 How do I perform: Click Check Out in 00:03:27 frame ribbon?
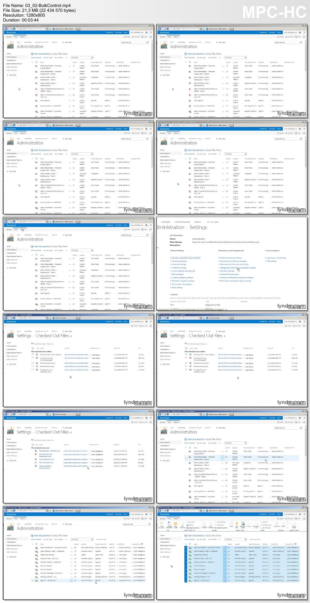(190, 522)
